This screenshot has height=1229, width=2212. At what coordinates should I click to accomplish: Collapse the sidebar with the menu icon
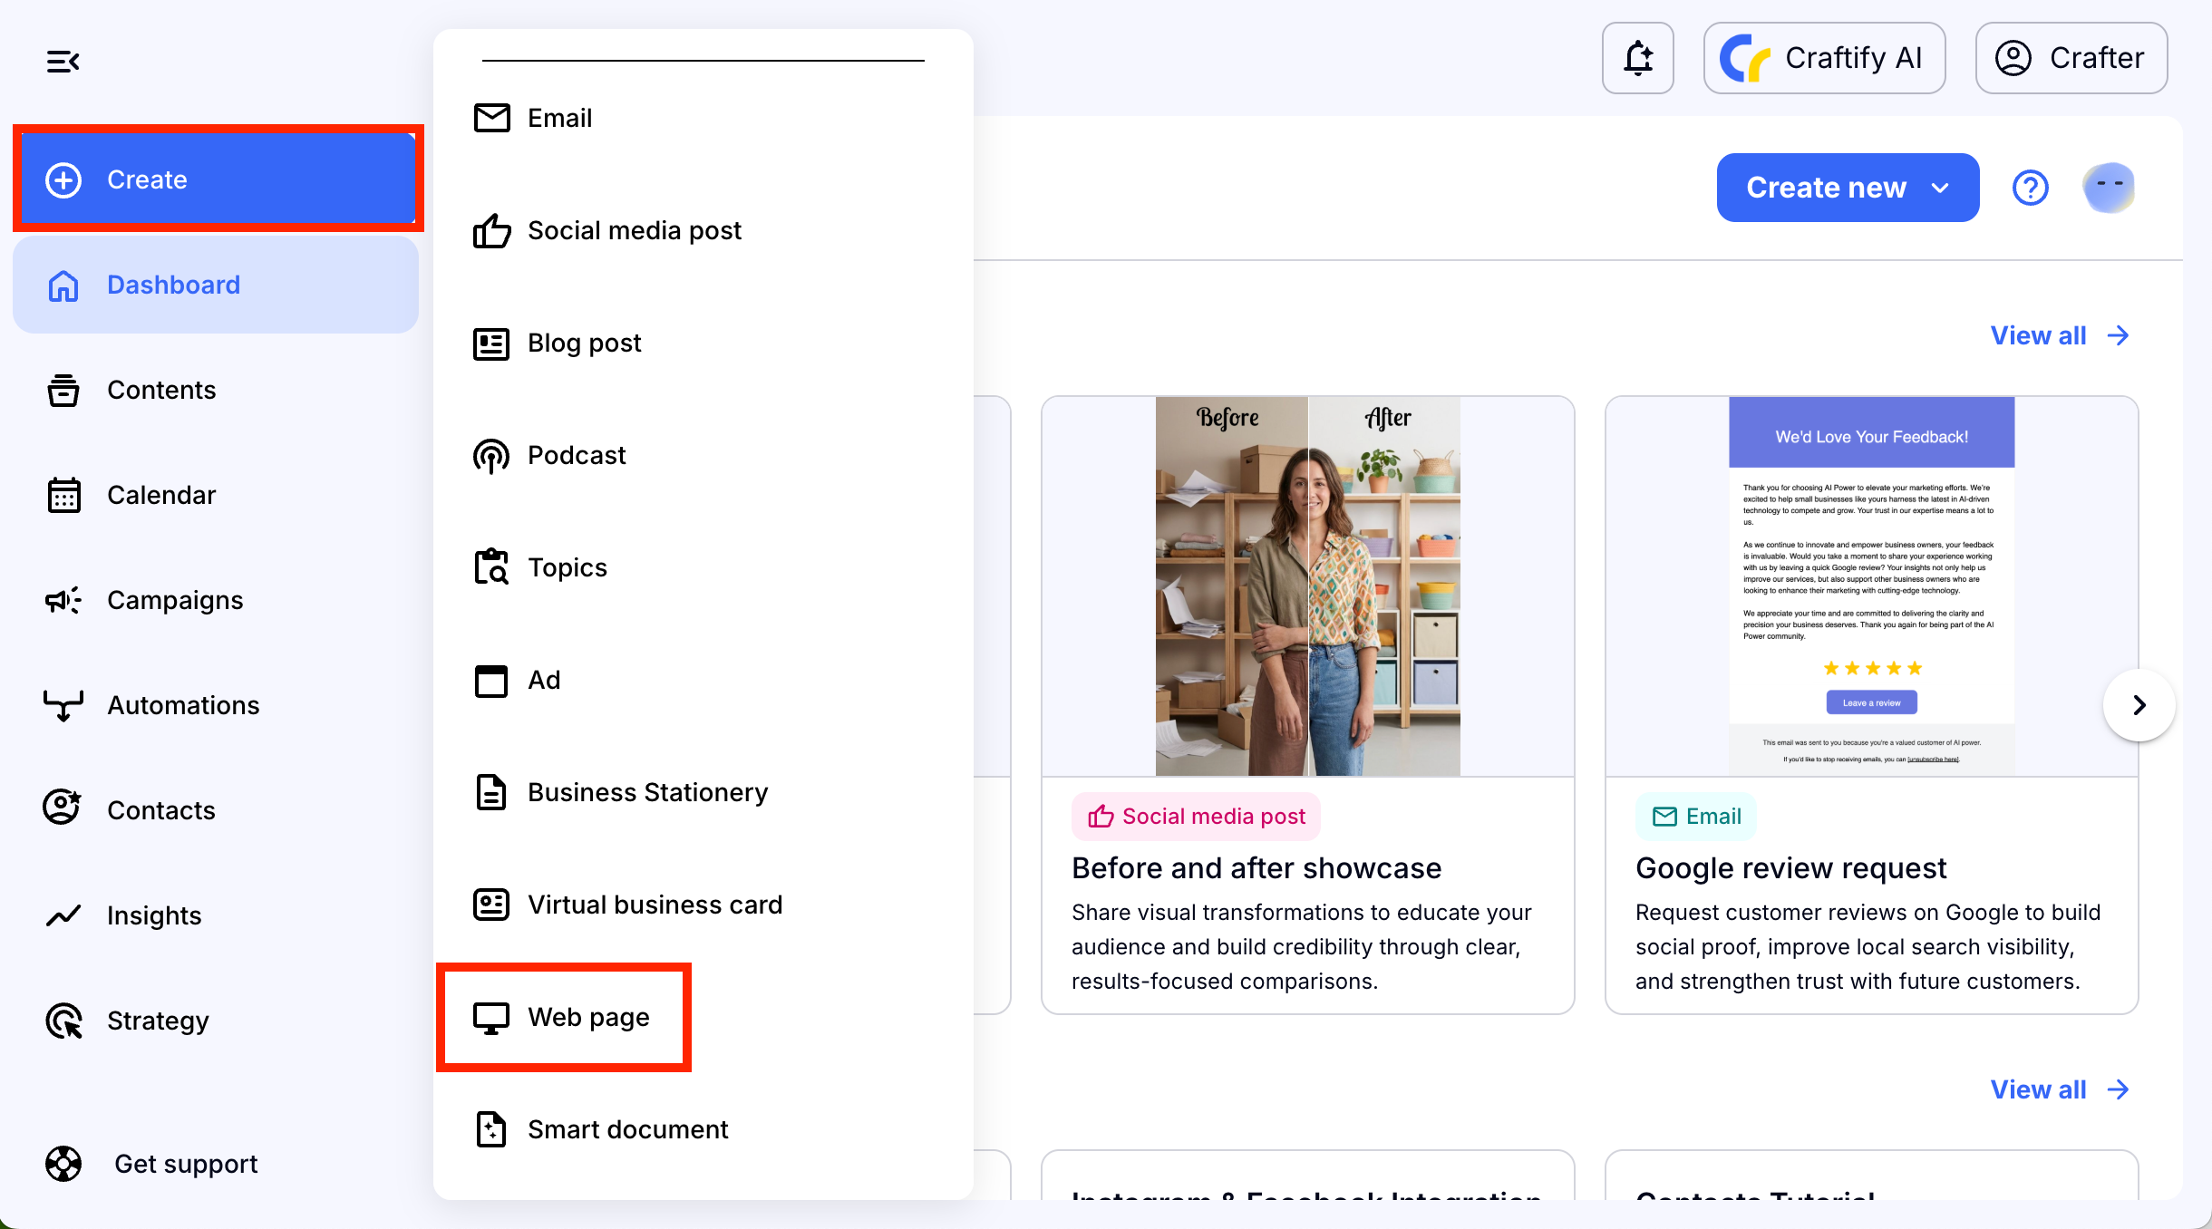click(63, 62)
